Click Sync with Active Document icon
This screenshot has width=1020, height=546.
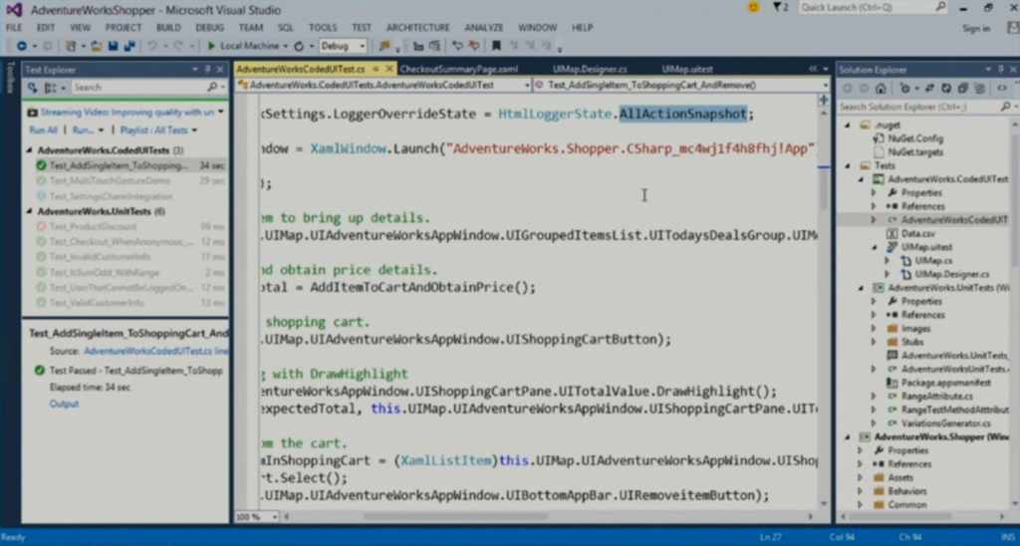(x=930, y=88)
